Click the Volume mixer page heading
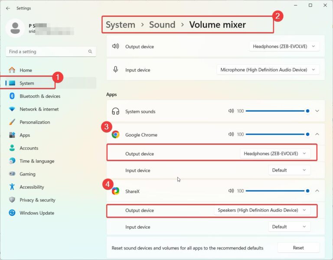The width and height of the screenshot is (333, 260). [218, 25]
